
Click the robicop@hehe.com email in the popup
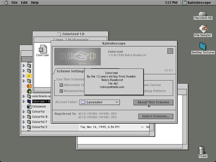[x=112, y=87]
